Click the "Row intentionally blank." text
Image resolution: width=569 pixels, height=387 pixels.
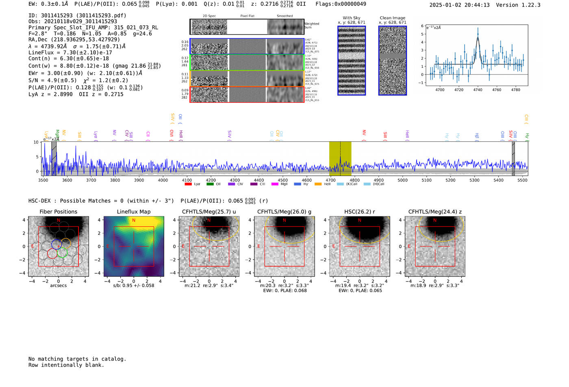tap(66, 365)
